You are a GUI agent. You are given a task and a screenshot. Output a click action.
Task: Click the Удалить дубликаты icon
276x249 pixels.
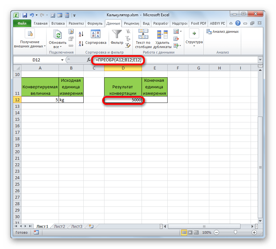162,34
